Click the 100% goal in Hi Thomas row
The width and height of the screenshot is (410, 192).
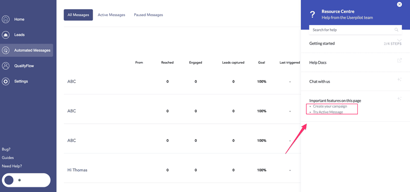pos(261,170)
